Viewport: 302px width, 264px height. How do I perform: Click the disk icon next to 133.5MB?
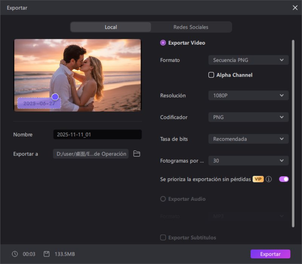click(46, 254)
